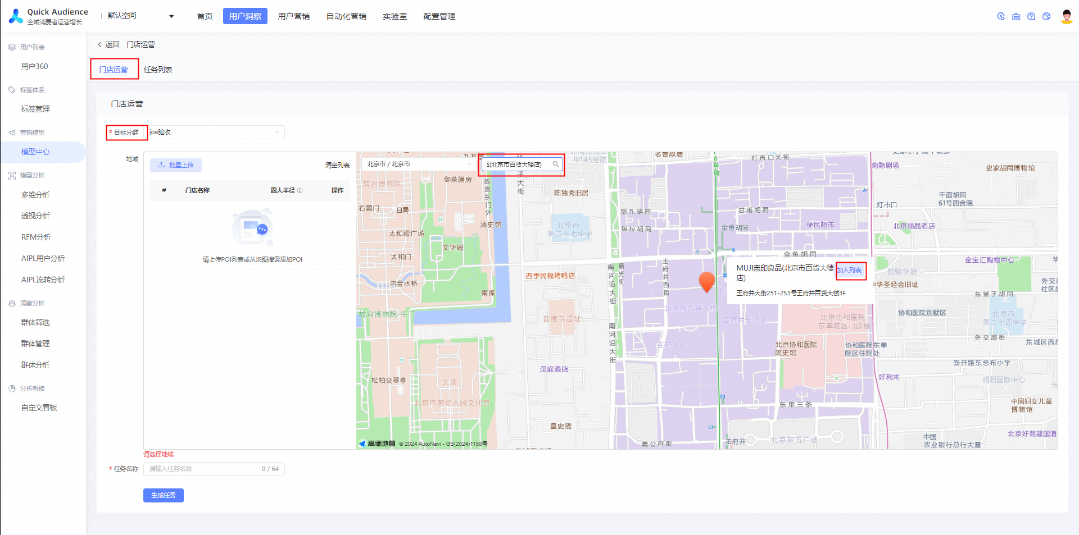Open the user avatar menu

[1066, 16]
